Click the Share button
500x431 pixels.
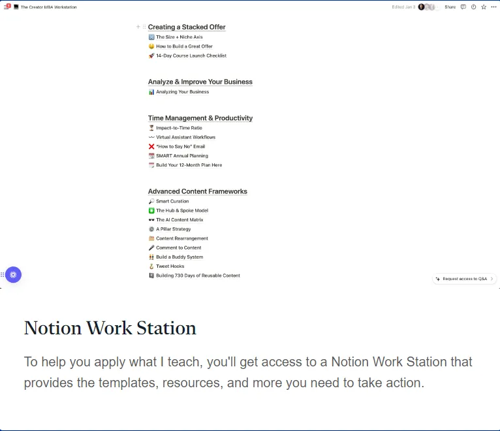(450, 7)
